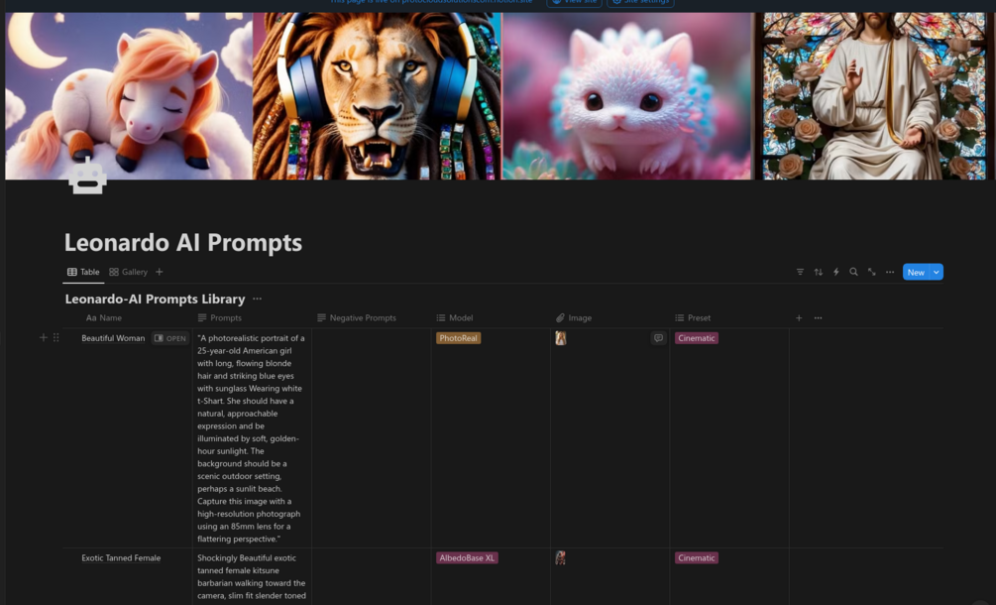Viewport: 996px width, 605px height.
Task: Open the Beautiful Woman page via OPEN button
Action: click(x=170, y=338)
